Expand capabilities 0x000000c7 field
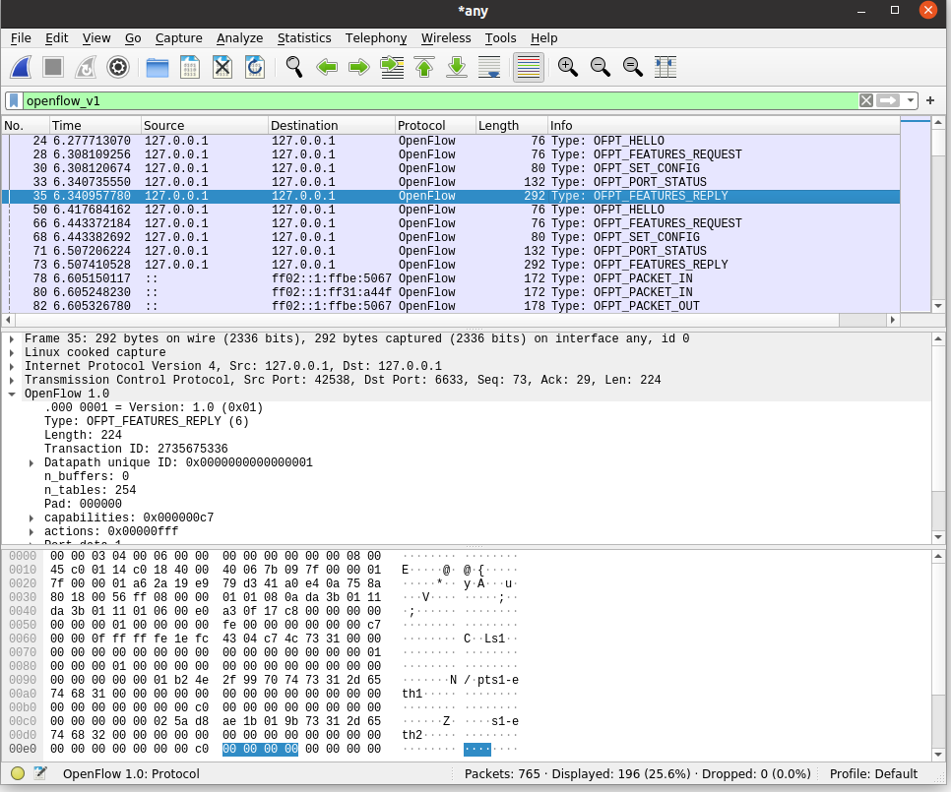Screen dimensions: 951x792 31,518
